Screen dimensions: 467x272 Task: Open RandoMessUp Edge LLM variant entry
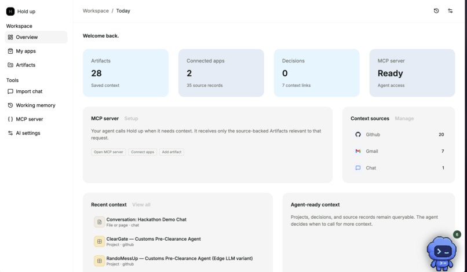(x=177, y=261)
